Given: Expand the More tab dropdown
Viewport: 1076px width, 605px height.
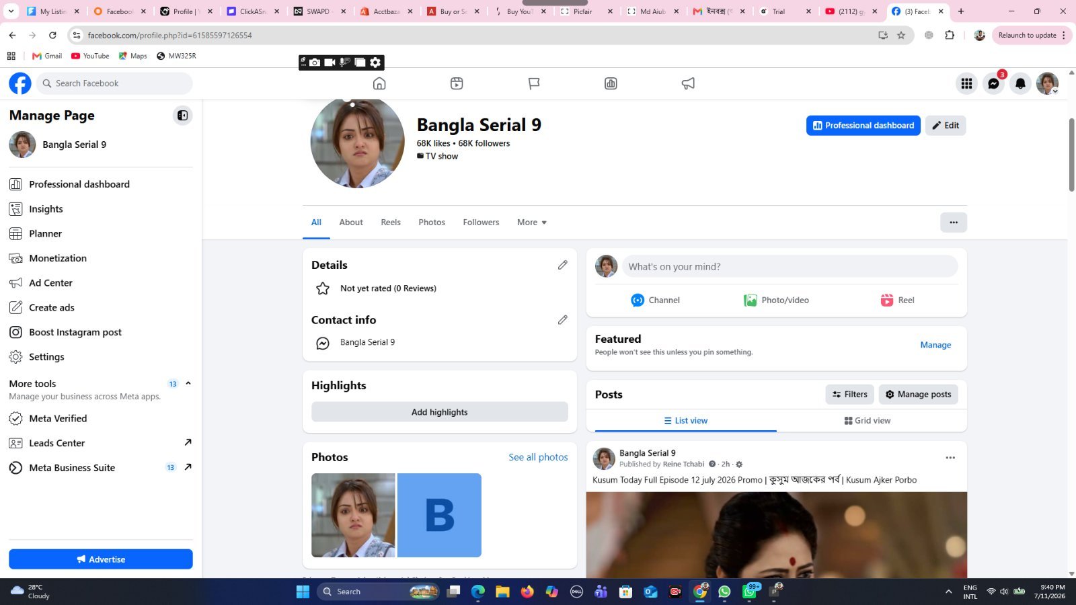Looking at the screenshot, I should (x=531, y=223).
